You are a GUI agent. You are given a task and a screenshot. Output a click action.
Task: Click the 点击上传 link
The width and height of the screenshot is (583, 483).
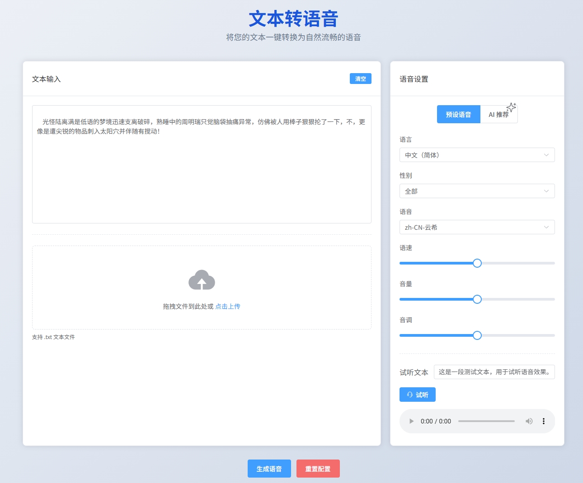(x=228, y=307)
